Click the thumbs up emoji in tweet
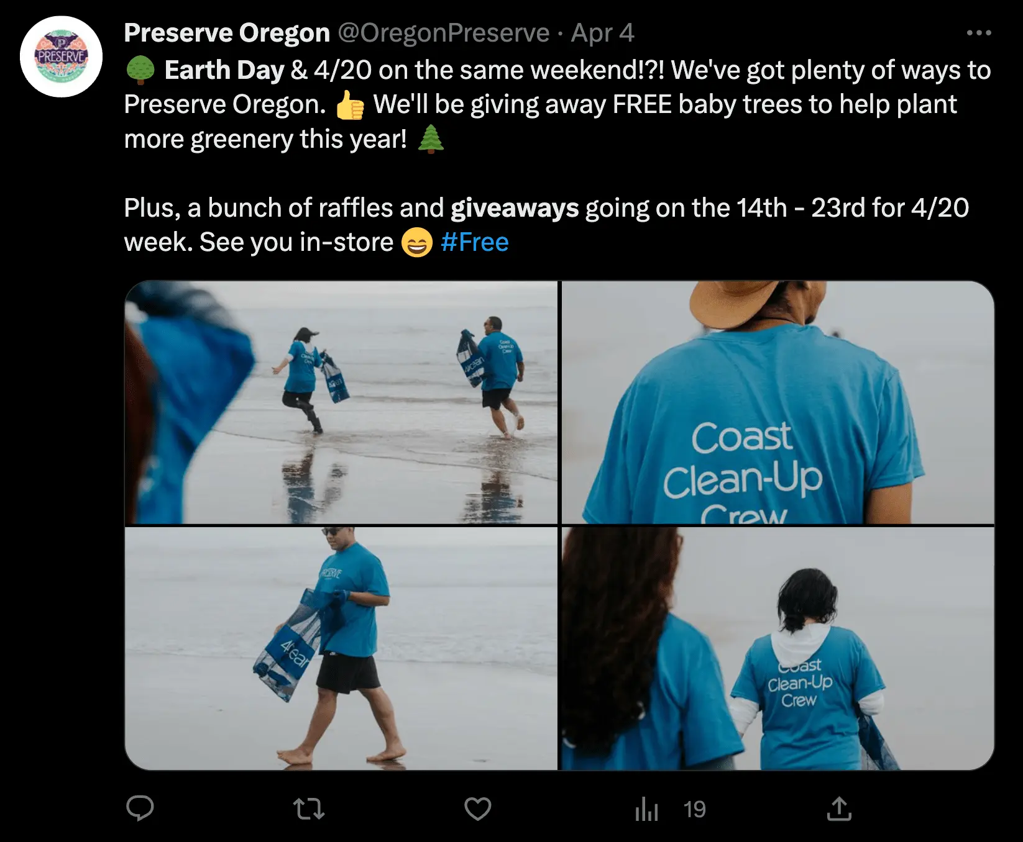The height and width of the screenshot is (842, 1023). click(350, 105)
